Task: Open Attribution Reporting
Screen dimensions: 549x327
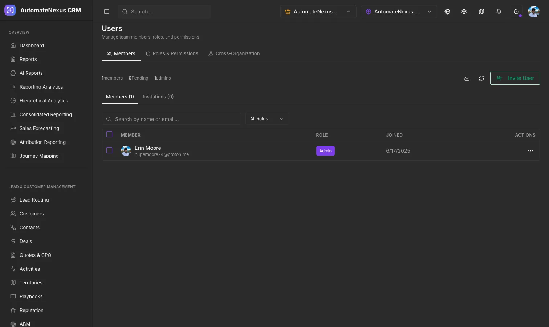Action: (46, 142)
